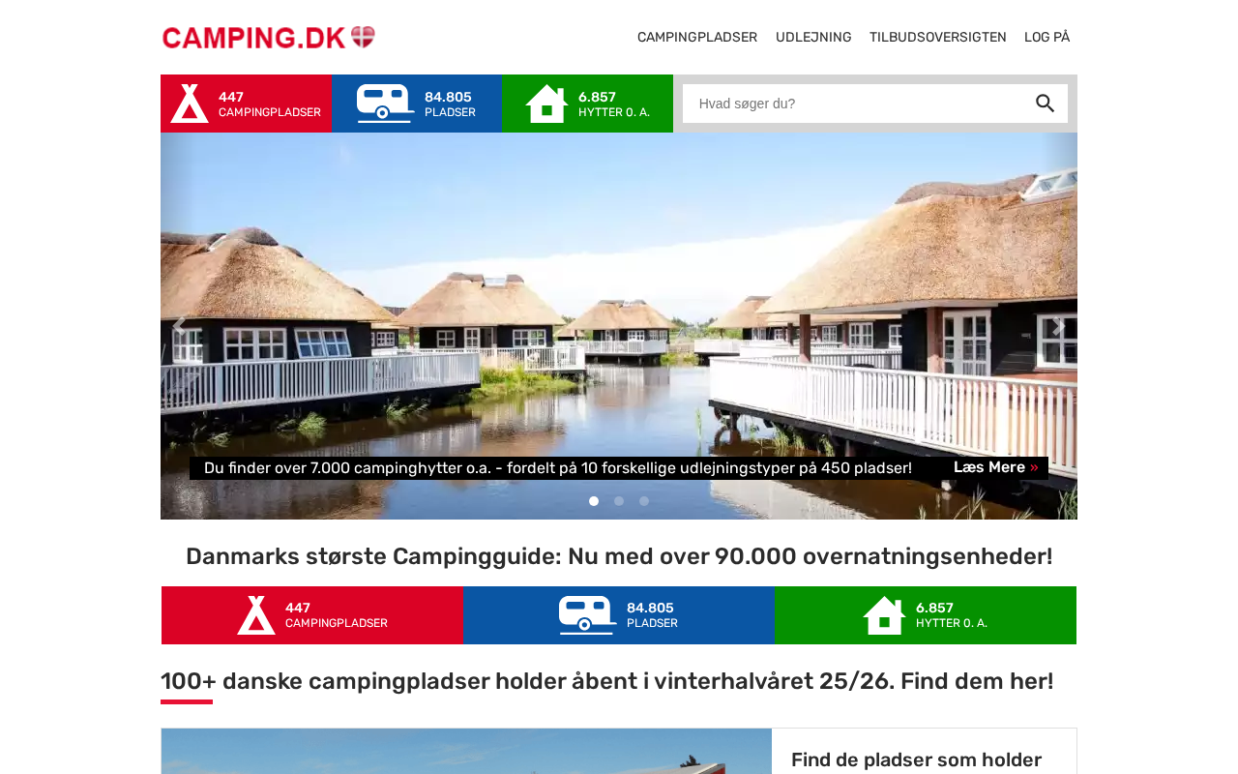Click the tent icon in top red tile

(190, 104)
